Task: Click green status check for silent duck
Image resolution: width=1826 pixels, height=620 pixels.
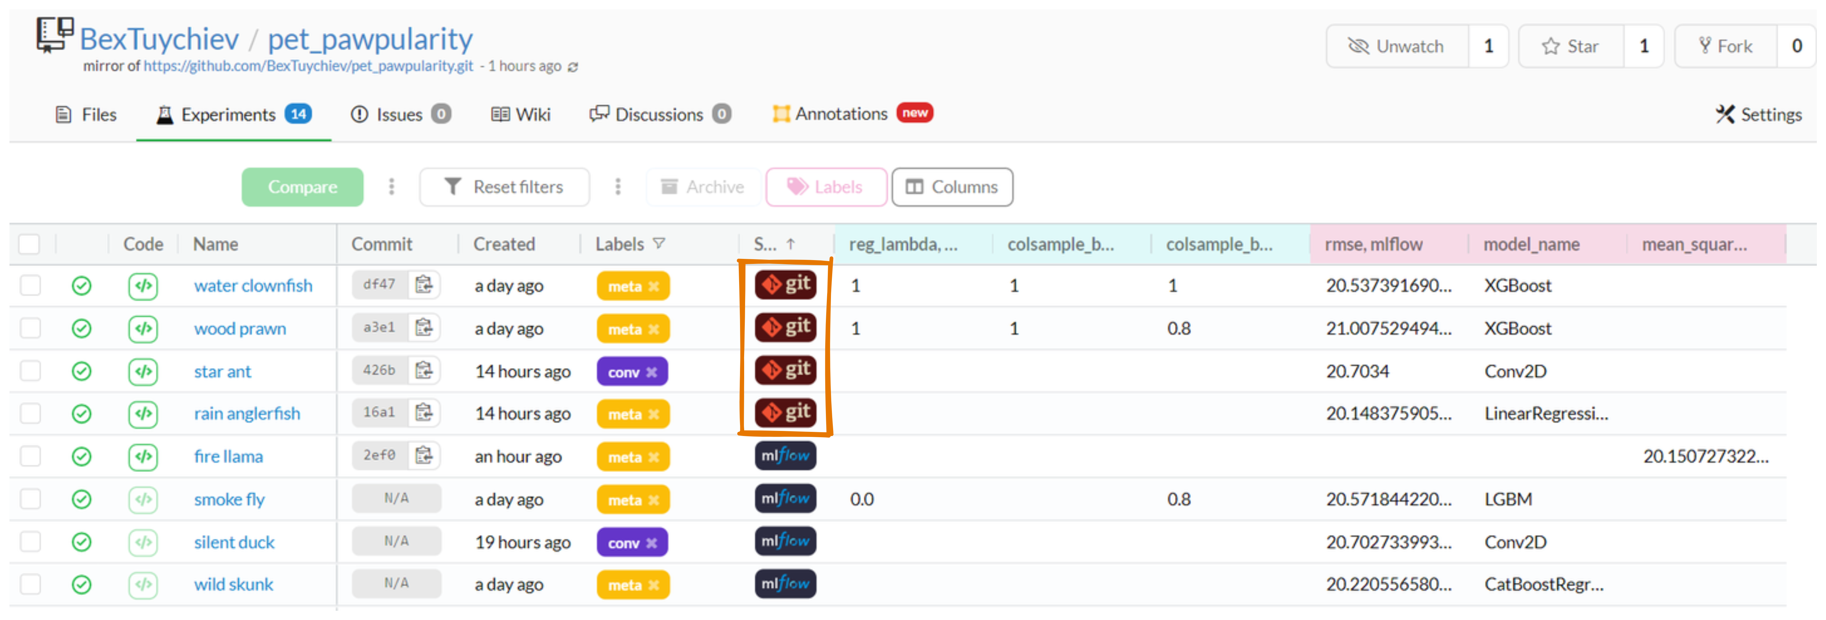Action: click(81, 542)
